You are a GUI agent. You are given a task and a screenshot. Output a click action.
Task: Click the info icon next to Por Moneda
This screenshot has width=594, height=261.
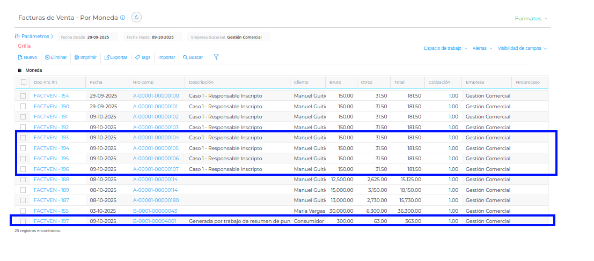[x=123, y=18]
